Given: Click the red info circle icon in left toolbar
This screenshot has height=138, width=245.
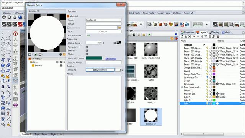Looking at the screenshot, I should 15,34.
